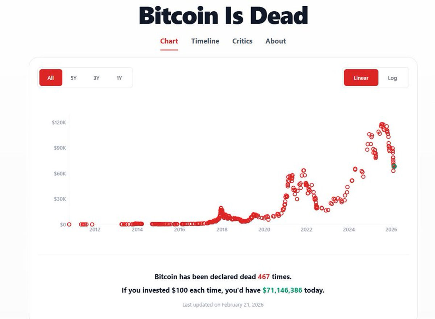The height and width of the screenshot is (319, 435).
Task: Click the green $71,146,386 value
Action: 282,290
